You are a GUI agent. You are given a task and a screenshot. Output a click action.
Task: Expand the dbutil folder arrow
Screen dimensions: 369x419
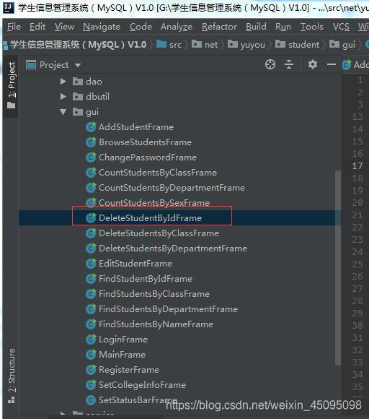[x=63, y=97]
